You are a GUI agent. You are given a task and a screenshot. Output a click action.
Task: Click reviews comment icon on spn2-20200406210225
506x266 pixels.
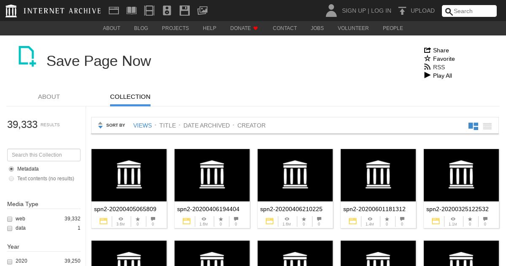point(319,219)
